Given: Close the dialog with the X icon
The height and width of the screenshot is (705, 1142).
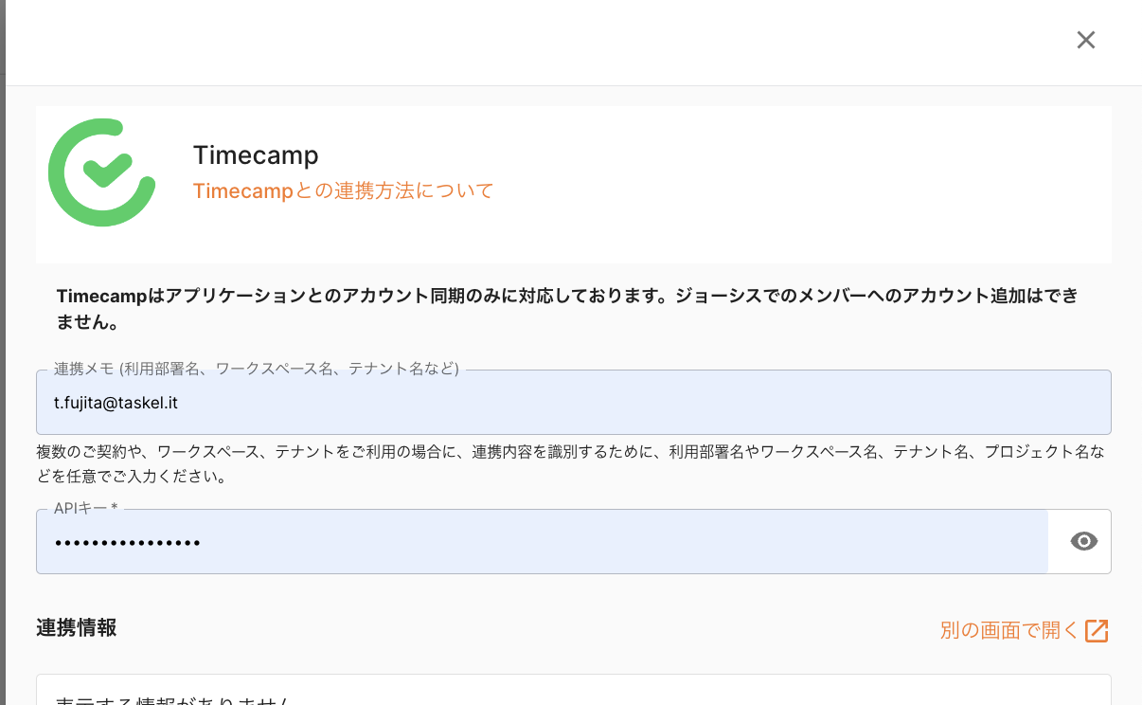Looking at the screenshot, I should (x=1085, y=40).
